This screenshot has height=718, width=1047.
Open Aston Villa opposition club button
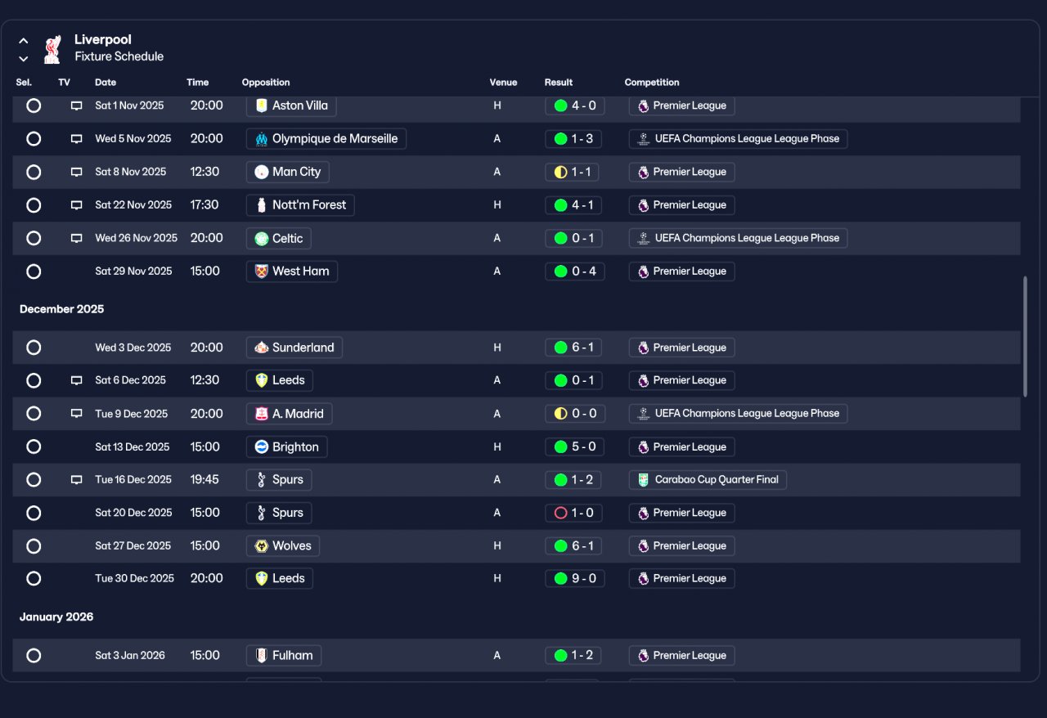coord(291,105)
